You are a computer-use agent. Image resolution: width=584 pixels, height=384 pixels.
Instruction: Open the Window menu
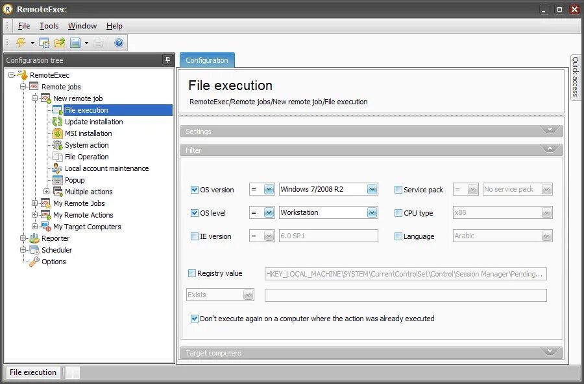click(82, 26)
